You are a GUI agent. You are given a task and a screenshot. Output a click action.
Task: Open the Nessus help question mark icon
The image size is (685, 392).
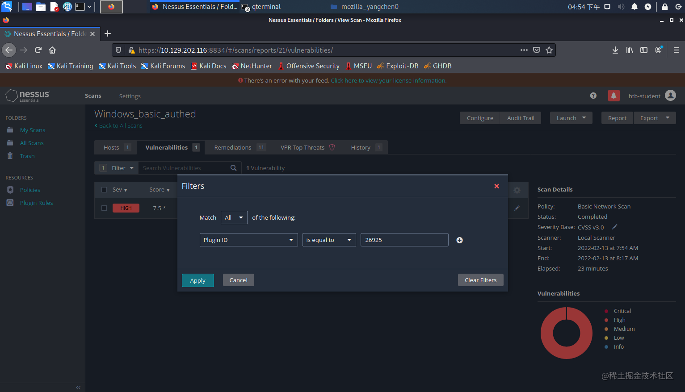[593, 96]
